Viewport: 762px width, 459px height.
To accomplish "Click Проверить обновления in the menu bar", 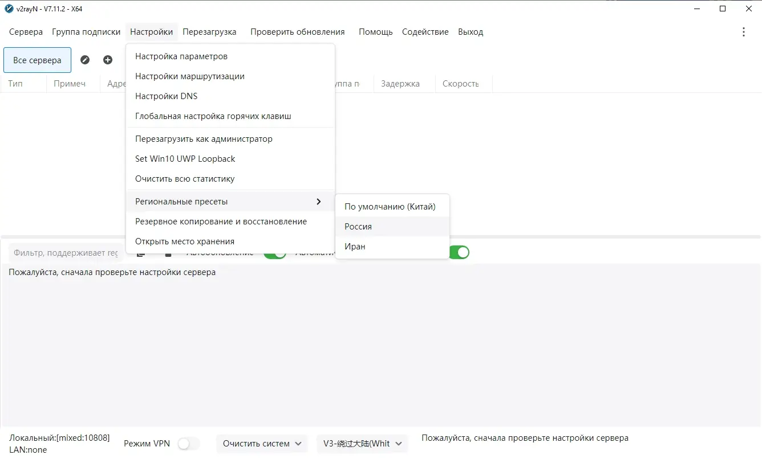I will [x=297, y=32].
